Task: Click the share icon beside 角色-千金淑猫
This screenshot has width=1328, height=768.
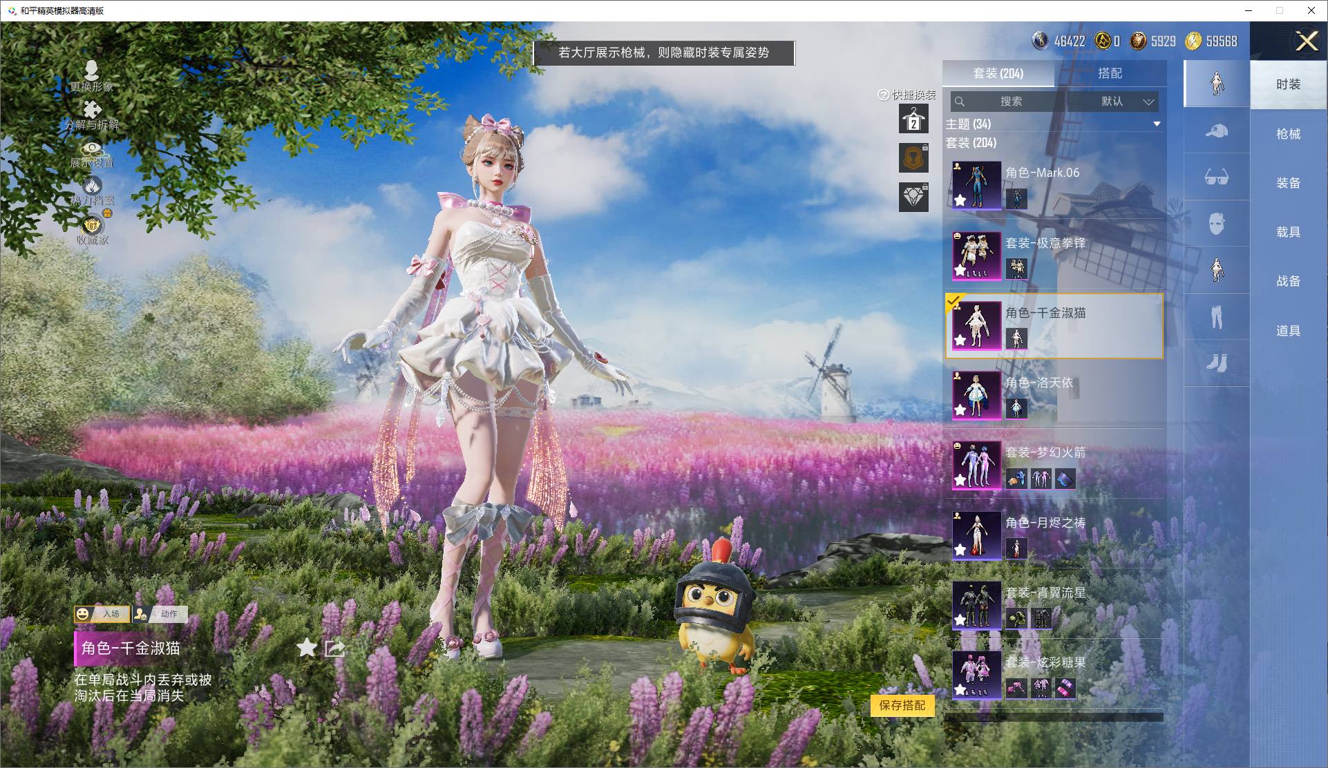Action: pos(334,648)
